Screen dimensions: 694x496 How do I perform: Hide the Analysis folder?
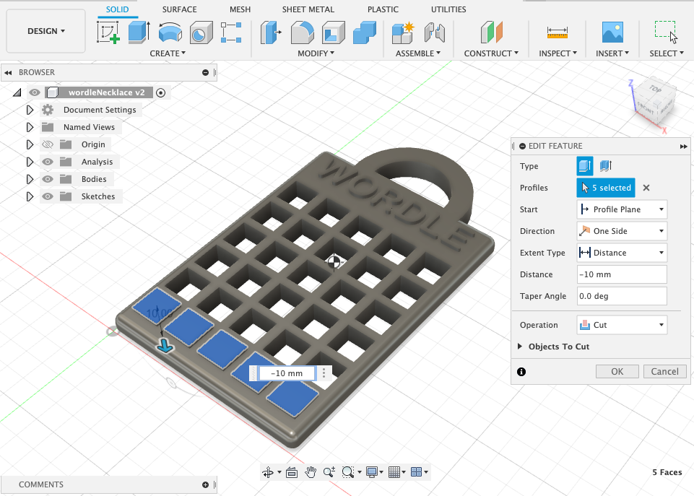(48, 162)
